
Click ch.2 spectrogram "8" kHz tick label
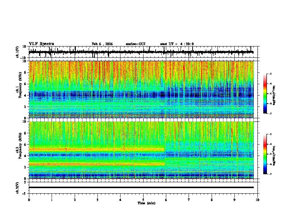pos(26,133)
